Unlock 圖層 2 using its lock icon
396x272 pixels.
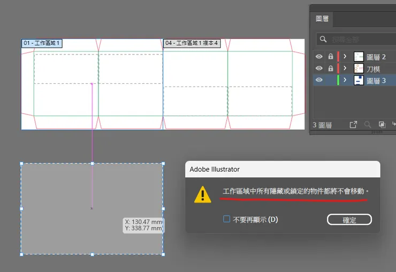(x=331, y=57)
